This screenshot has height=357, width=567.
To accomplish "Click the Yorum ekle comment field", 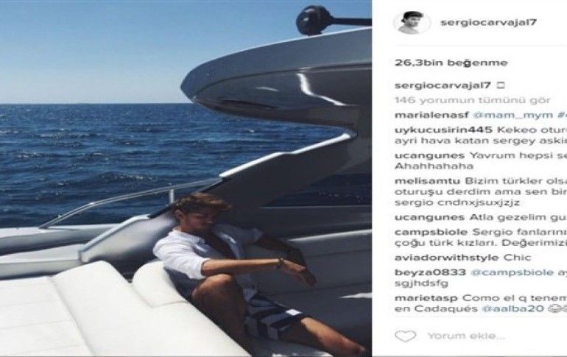I will tap(466, 336).
